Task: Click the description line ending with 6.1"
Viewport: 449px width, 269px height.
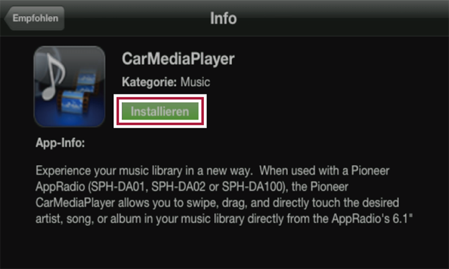Action: [x=224, y=219]
